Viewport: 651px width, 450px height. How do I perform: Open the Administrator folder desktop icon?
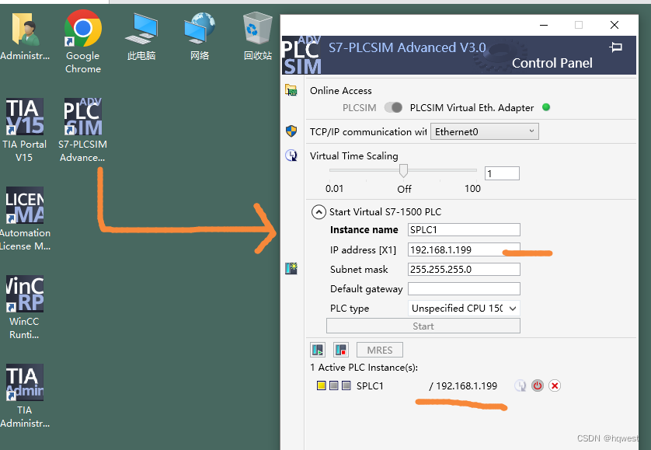click(24, 37)
